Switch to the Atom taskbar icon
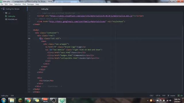The image size is (184, 103). [62, 100]
